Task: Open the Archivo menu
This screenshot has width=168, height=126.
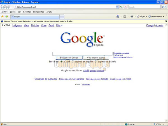Action: click(x=4, y=12)
